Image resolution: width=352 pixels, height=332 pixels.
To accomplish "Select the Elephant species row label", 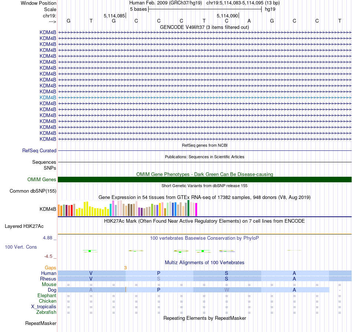I will tap(47, 295).
